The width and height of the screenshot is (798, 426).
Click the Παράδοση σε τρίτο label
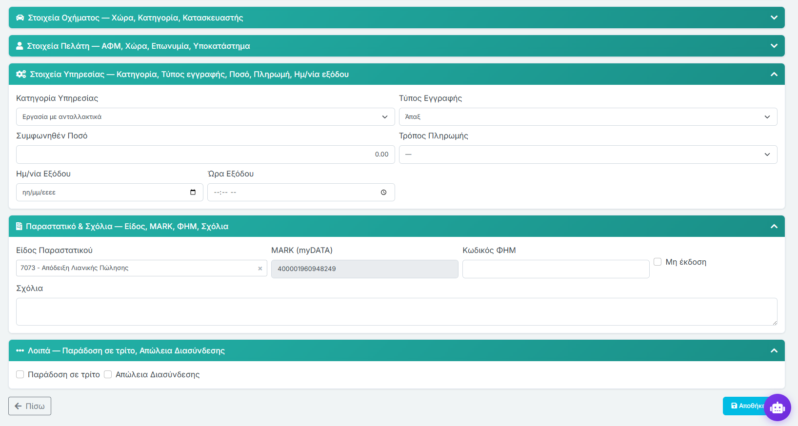click(x=64, y=374)
